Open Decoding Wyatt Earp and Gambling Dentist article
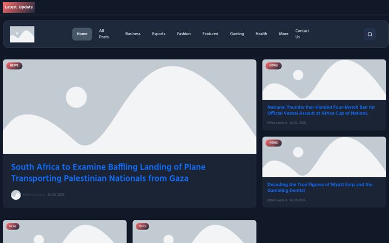 (320, 187)
